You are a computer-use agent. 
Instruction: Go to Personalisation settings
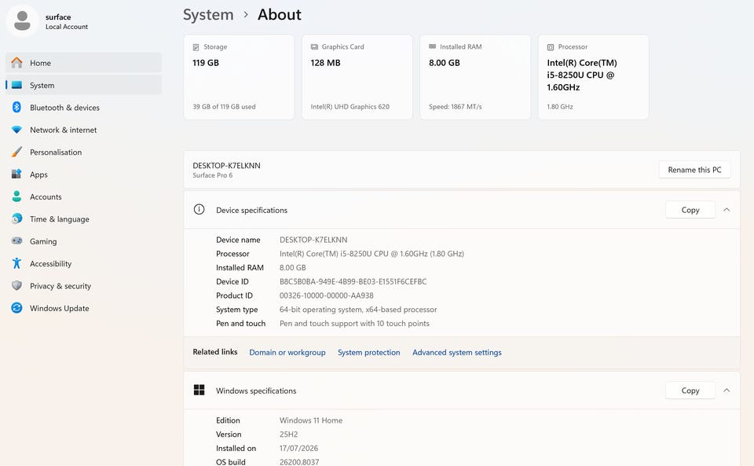(84, 152)
